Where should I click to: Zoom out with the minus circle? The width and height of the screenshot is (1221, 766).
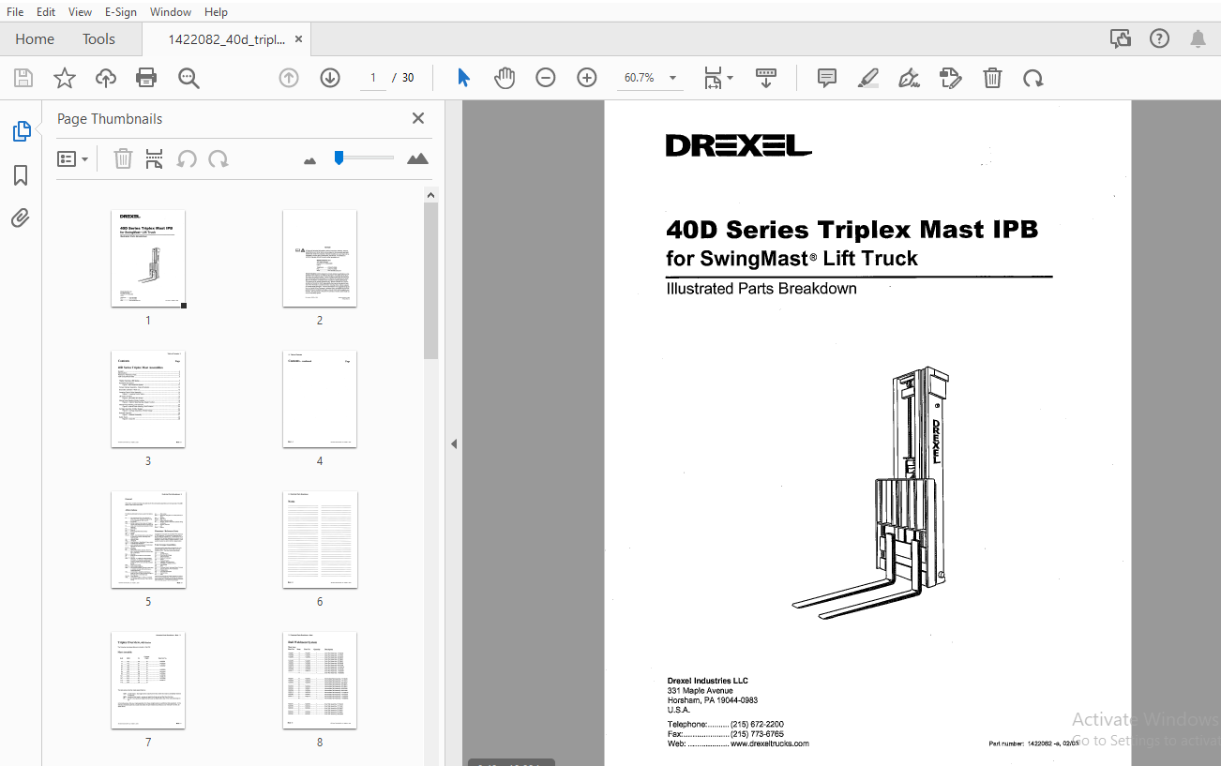(x=546, y=78)
